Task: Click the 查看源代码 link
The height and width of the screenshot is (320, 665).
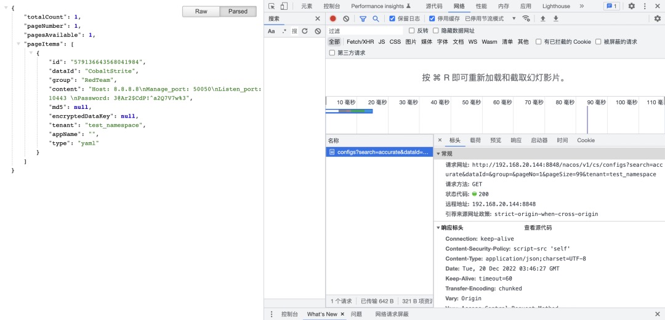Action: 538,228
